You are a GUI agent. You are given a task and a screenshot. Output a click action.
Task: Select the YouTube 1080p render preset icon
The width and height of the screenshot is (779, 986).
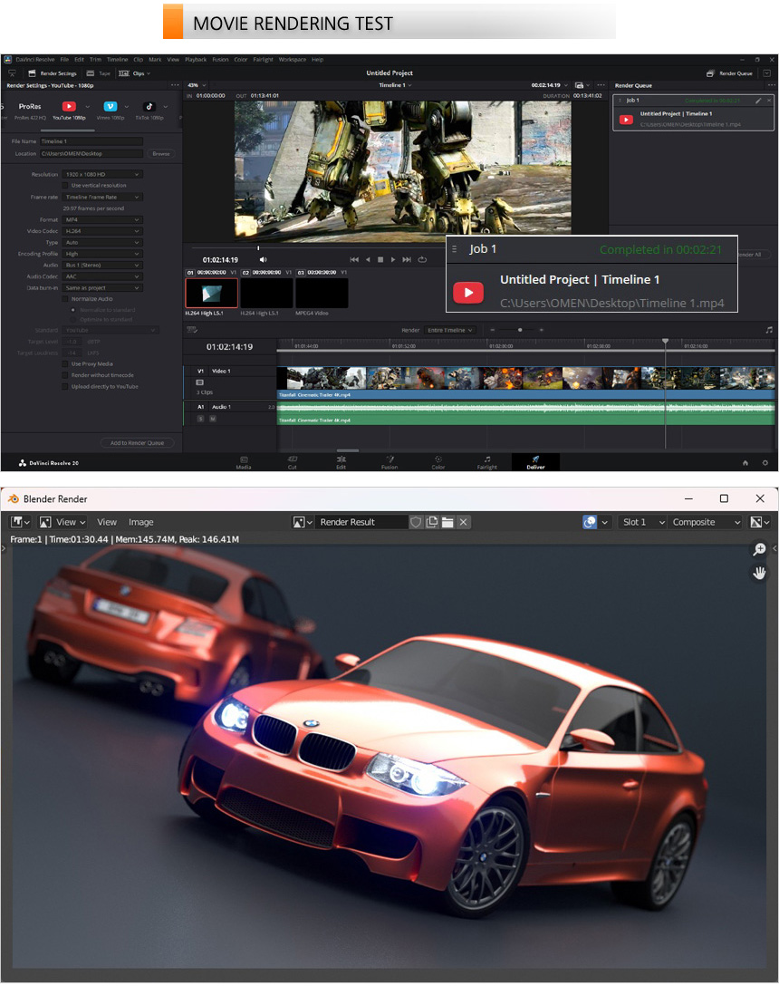(68, 107)
